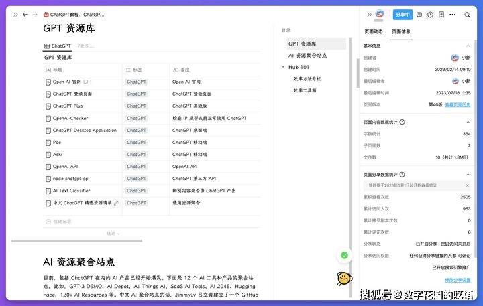The width and height of the screenshot is (483, 306).
Task: Open the 统计 dropdown below table
Action: (x=113, y=234)
